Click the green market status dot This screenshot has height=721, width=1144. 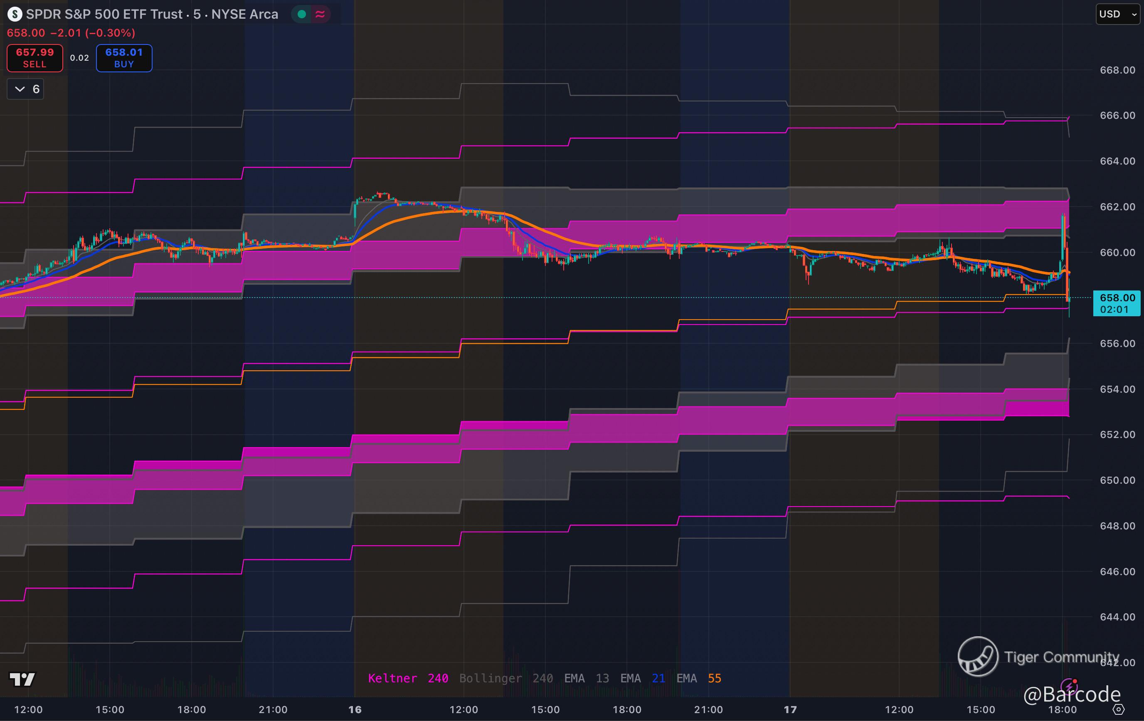click(301, 14)
